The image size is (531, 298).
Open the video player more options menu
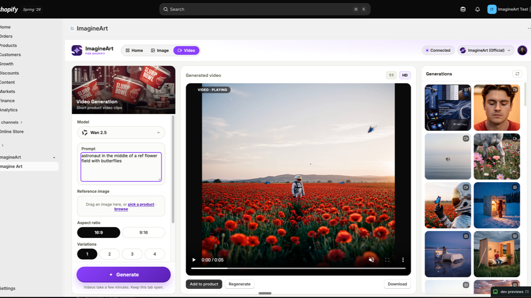[x=403, y=260]
